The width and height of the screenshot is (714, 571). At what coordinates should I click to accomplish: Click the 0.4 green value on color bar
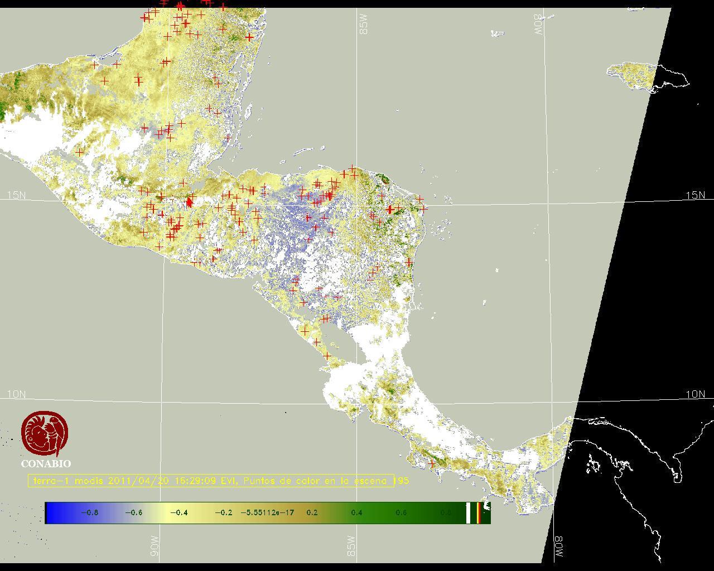point(356,512)
